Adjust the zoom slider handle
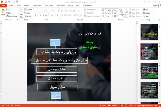This screenshot has width=161, height=107. [x=144, y=106]
